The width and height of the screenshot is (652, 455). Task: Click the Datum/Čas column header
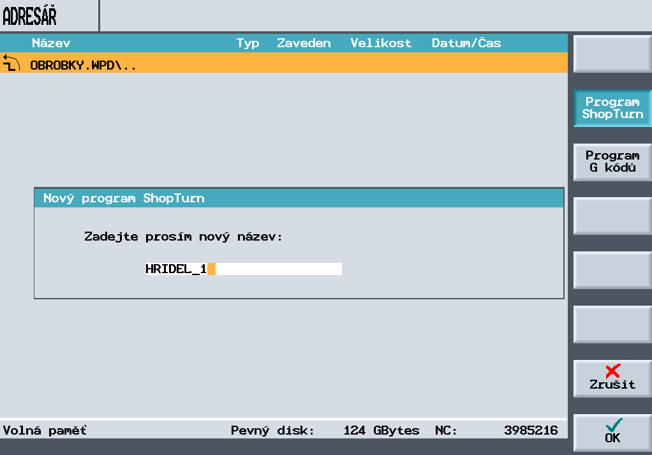click(x=466, y=43)
